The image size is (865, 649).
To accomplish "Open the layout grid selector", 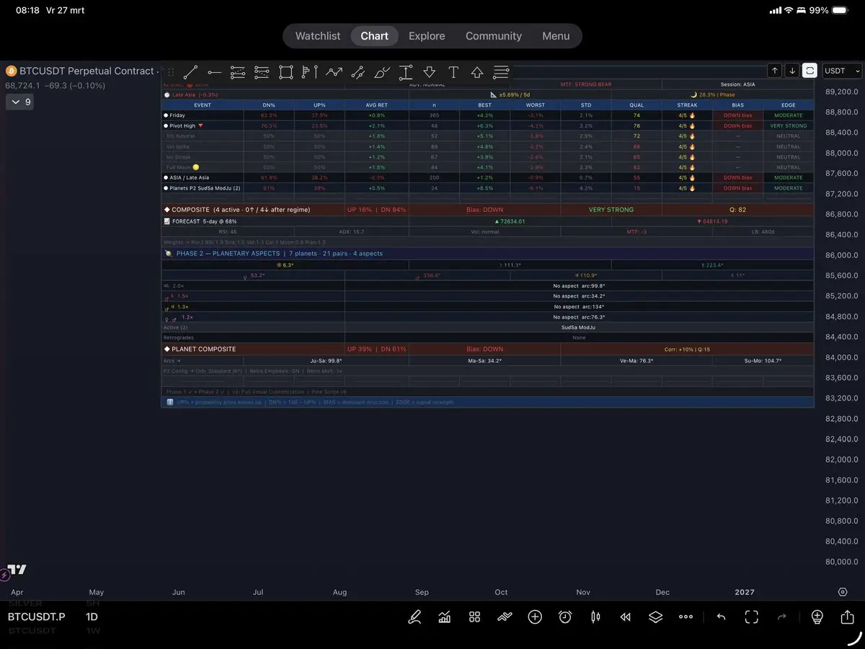I will pyautogui.click(x=474, y=617).
